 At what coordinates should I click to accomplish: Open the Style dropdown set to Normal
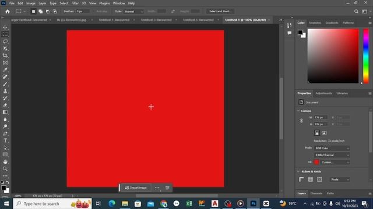pos(133,12)
